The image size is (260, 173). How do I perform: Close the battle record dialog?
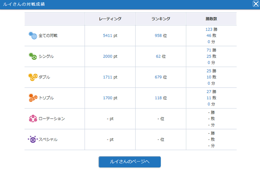pyautogui.click(x=256, y=4)
